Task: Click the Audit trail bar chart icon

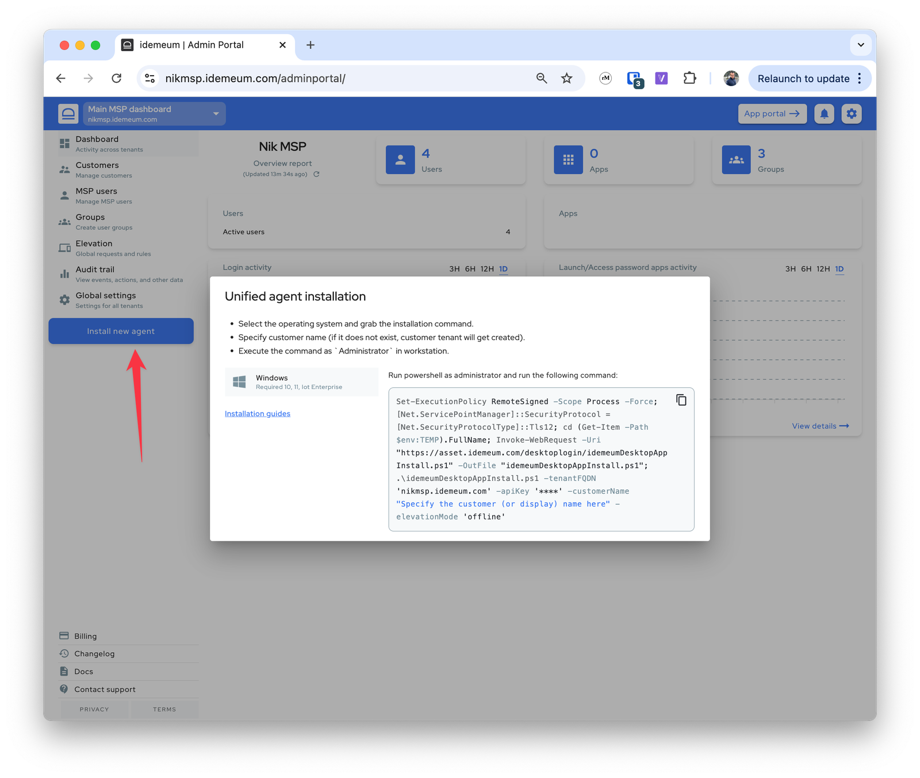Action: pos(64,274)
